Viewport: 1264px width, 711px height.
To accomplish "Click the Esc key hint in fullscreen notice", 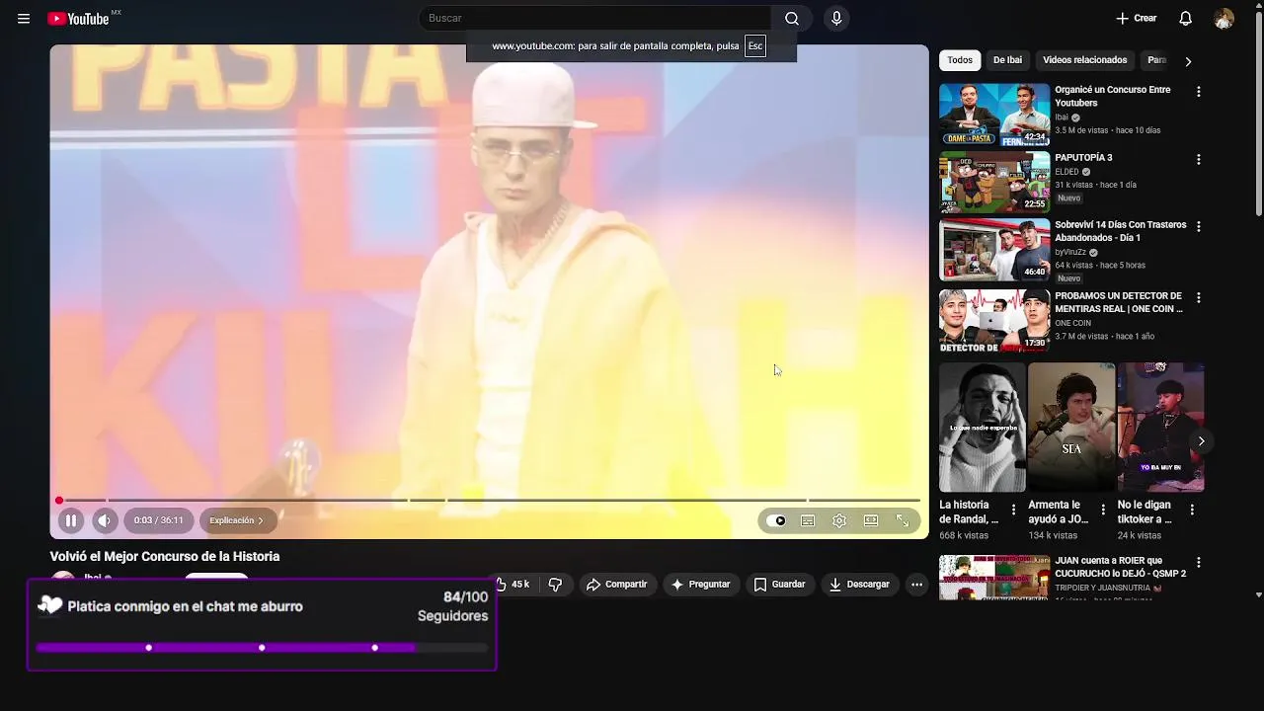I will pyautogui.click(x=755, y=46).
